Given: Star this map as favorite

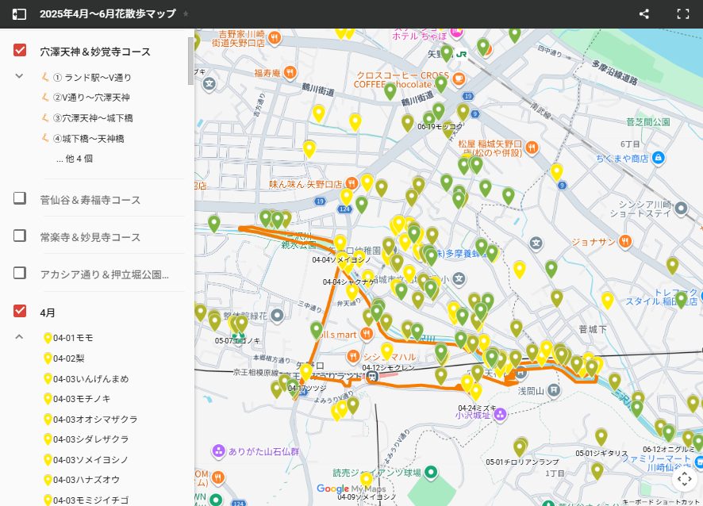Looking at the screenshot, I should pos(186,14).
